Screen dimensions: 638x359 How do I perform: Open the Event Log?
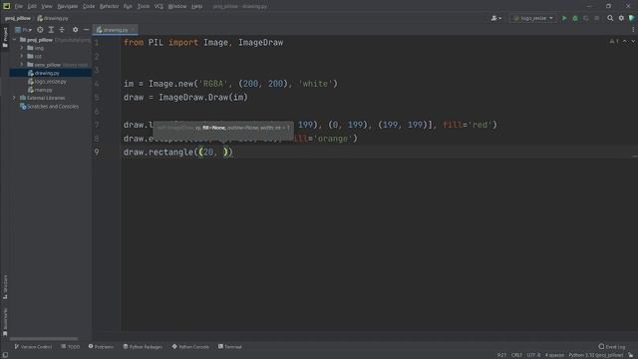point(612,347)
